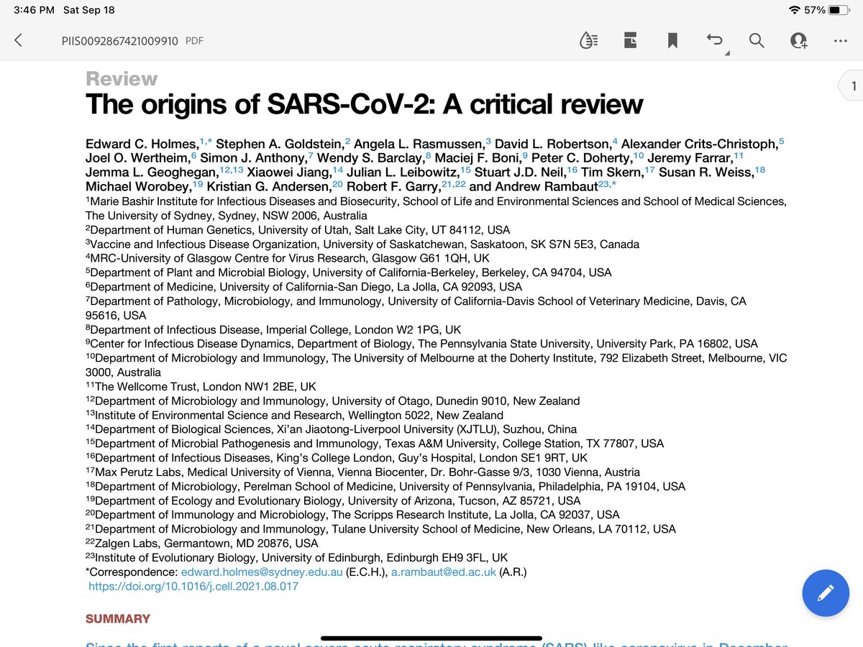Tap the page number 1 indicator
Viewport: 863px width, 647px height.
851,87
